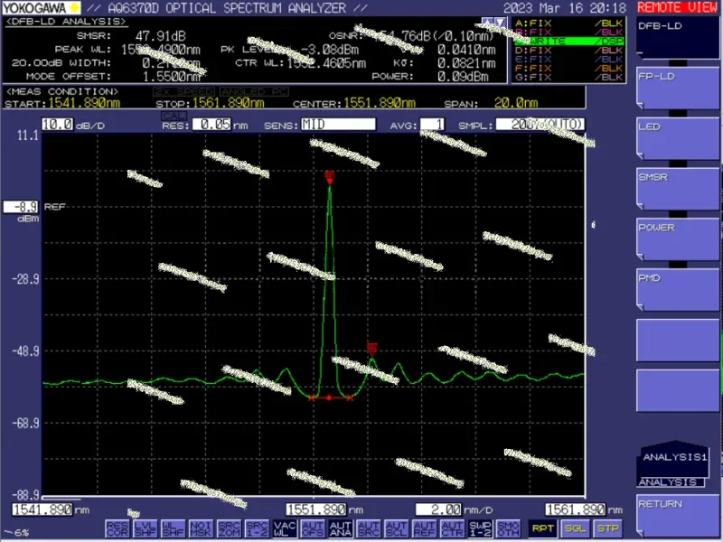Click the WL SHF wavelength shift icon
Image resolution: width=723 pixels, height=542 pixels.
pyautogui.click(x=174, y=528)
